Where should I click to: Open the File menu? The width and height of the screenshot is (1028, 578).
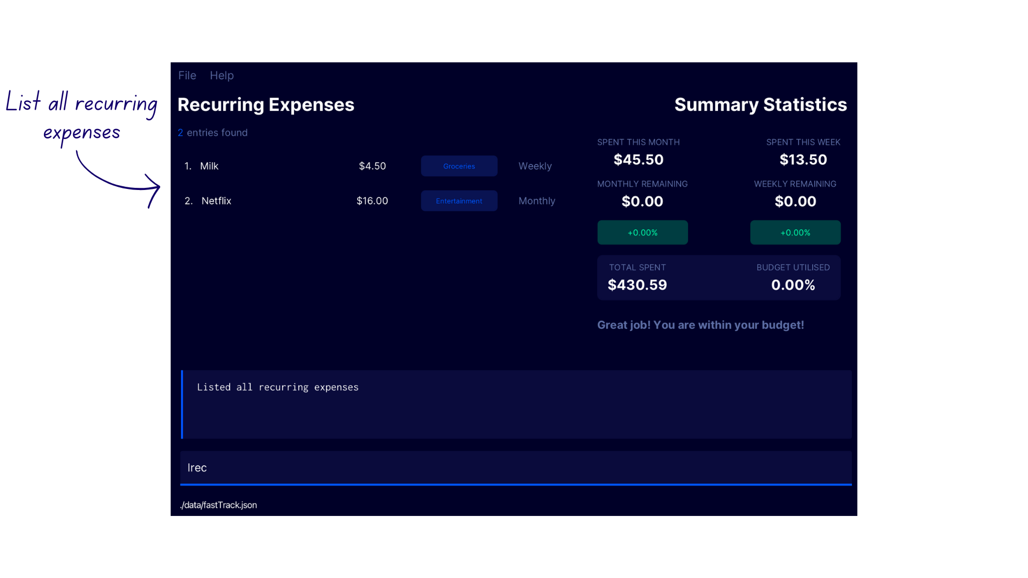pyautogui.click(x=187, y=75)
